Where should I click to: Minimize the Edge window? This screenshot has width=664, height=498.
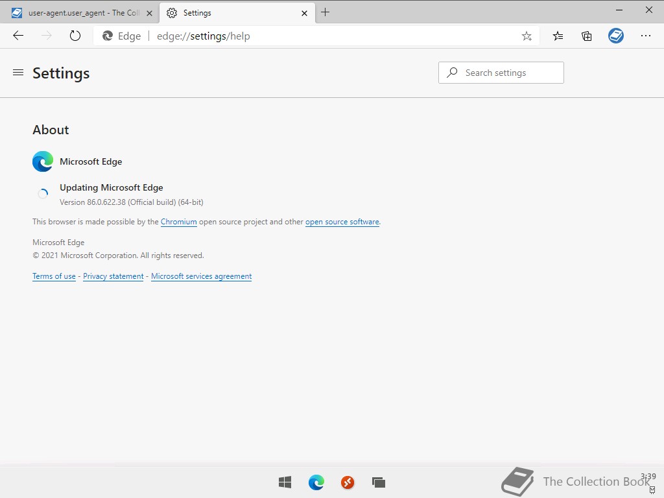(x=619, y=10)
